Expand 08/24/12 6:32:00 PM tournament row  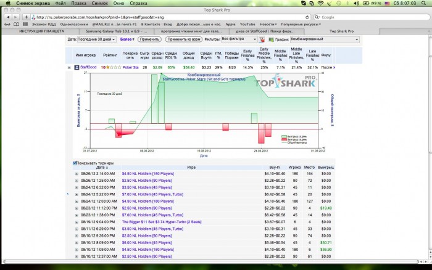click(x=77, y=188)
